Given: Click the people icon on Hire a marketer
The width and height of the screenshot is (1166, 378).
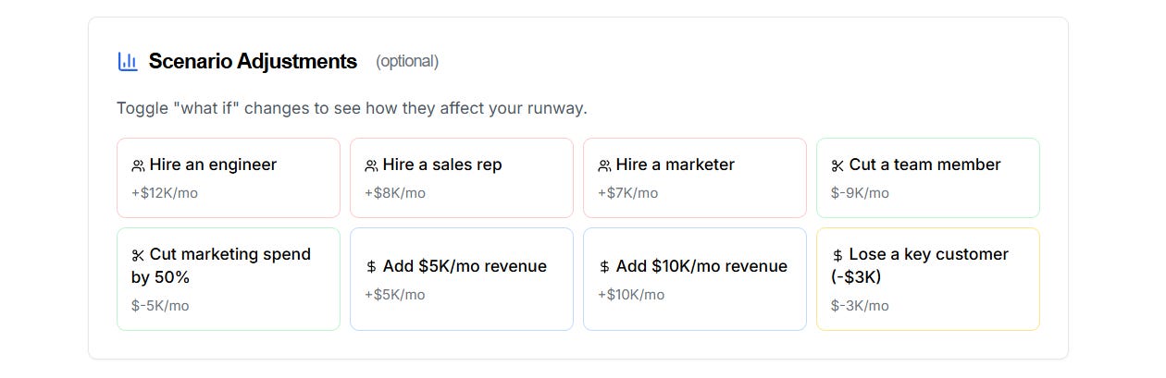Looking at the screenshot, I should [x=604, y=165].
